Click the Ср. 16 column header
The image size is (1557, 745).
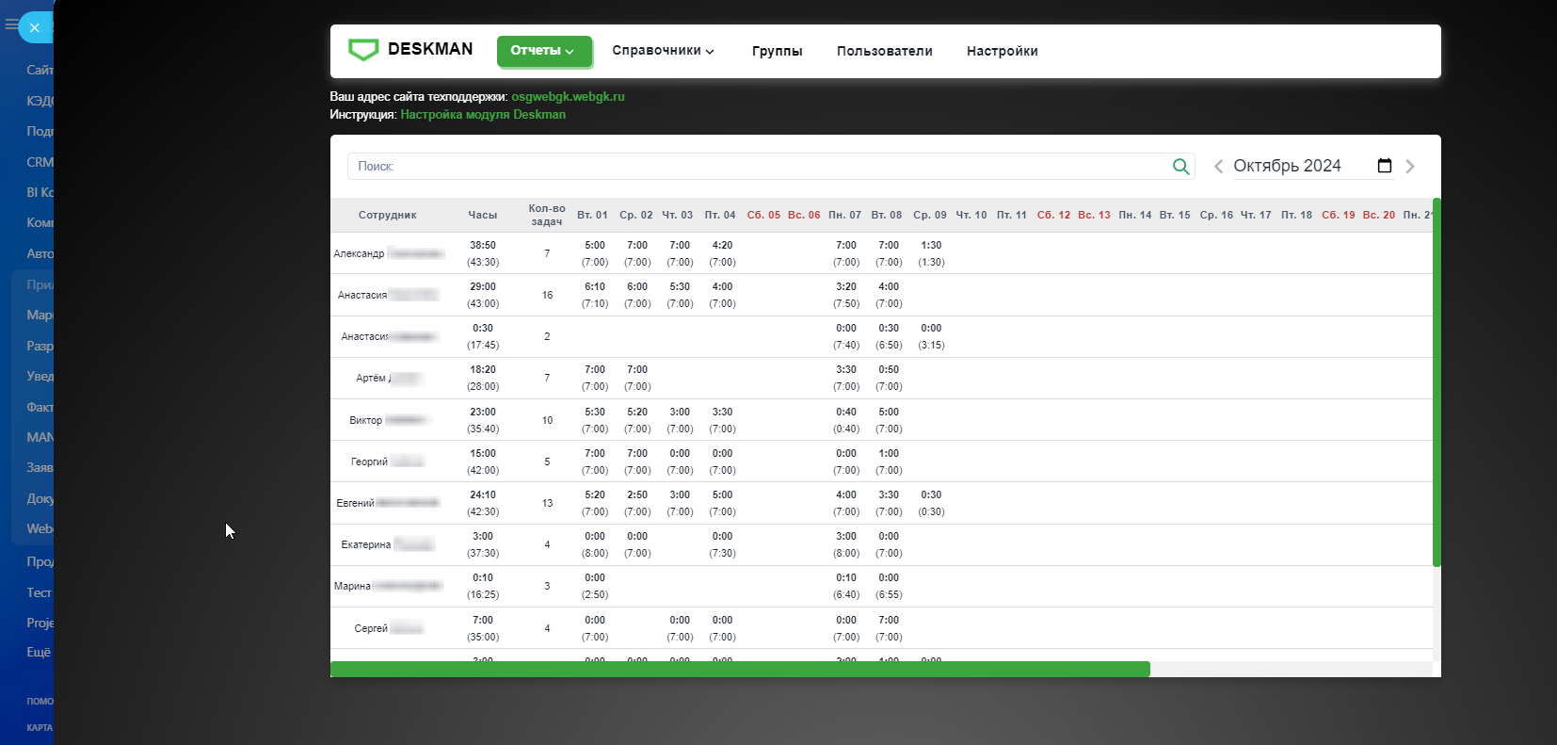1216,215
